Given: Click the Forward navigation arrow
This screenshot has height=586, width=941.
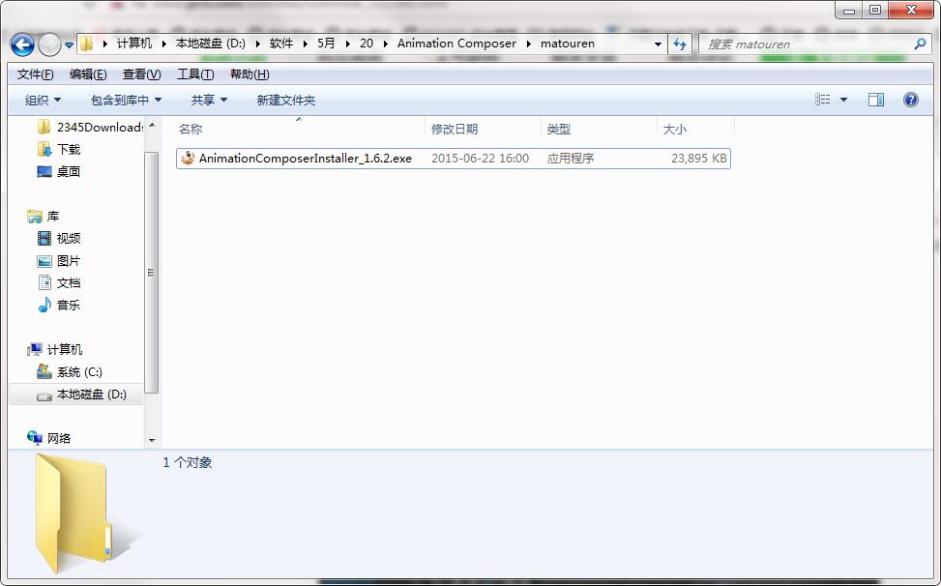Looking at the screenshot, I should tap(49, 44).
